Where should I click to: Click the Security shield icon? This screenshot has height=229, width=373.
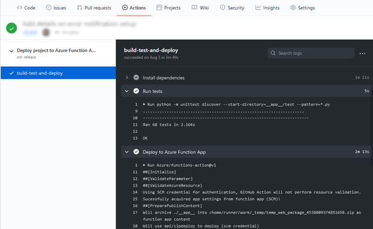point(222,8)
